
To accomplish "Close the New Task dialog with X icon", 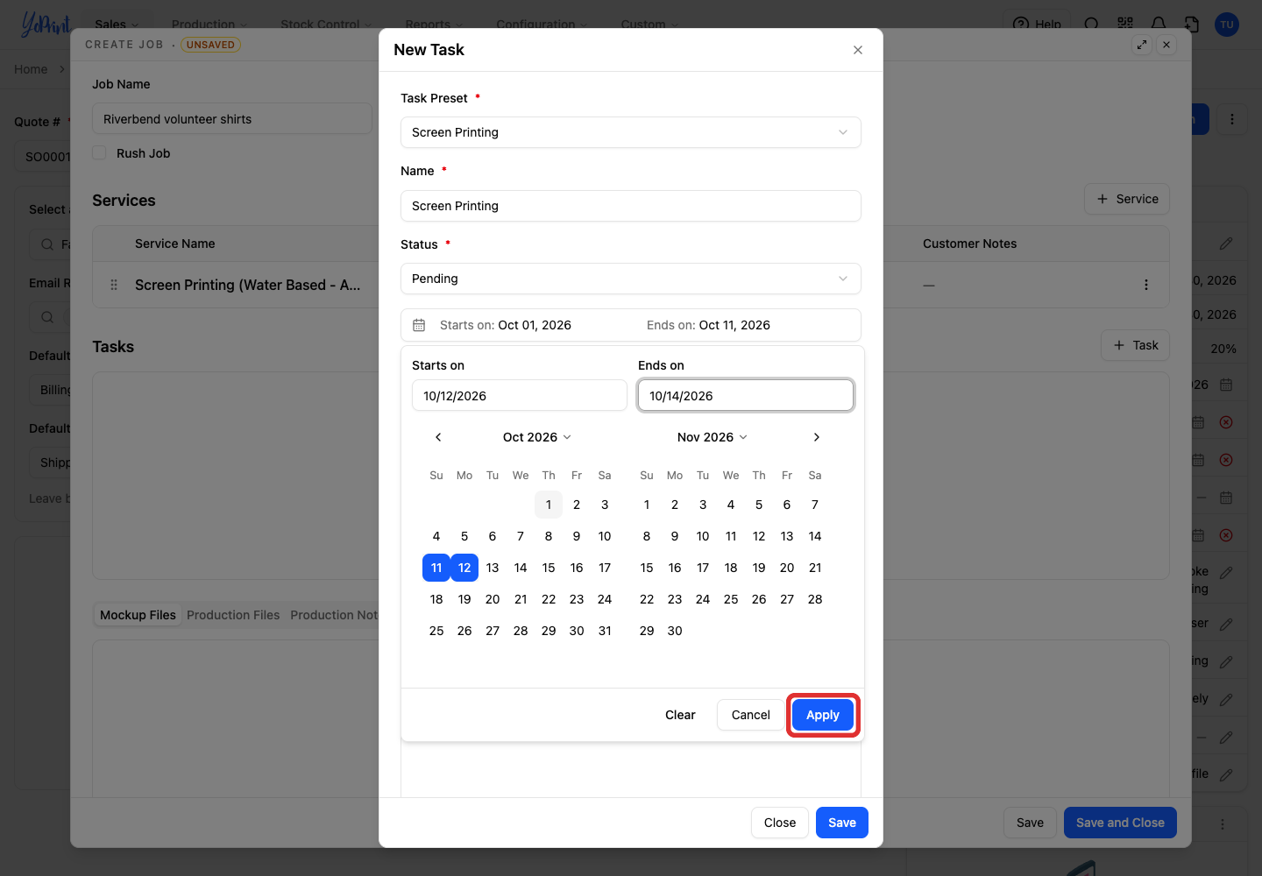I will (858, 50).
